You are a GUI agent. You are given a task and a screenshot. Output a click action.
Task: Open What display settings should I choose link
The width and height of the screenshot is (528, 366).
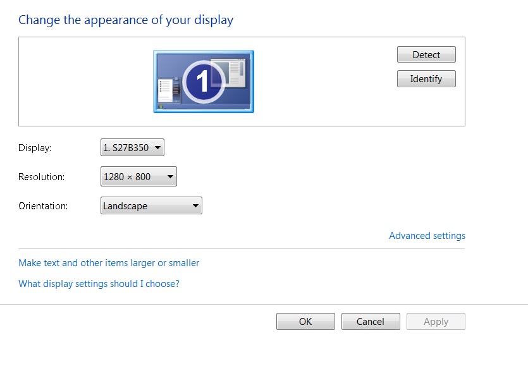(99, 284)
